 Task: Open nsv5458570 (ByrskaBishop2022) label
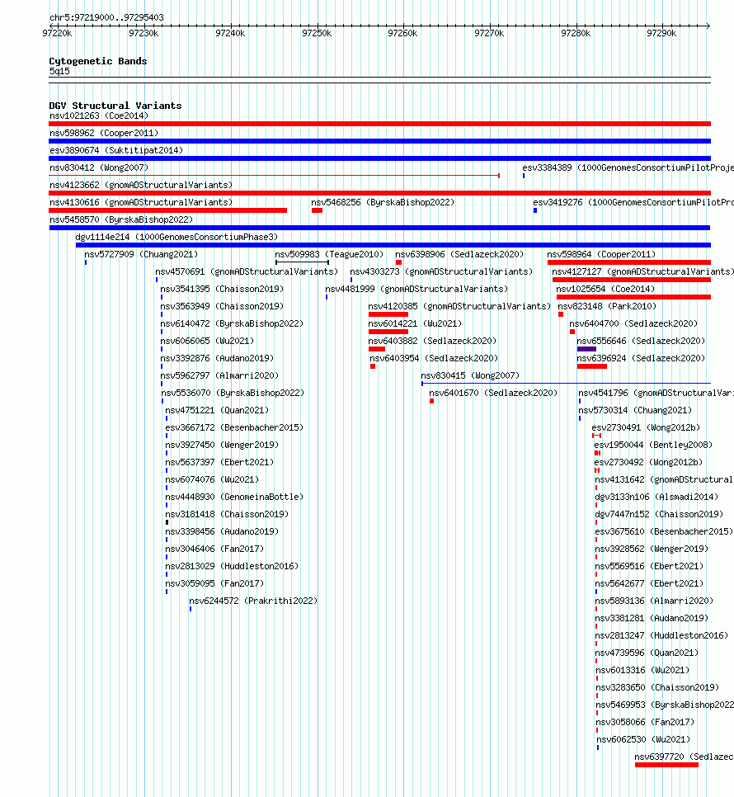click(x=121, y=219)
